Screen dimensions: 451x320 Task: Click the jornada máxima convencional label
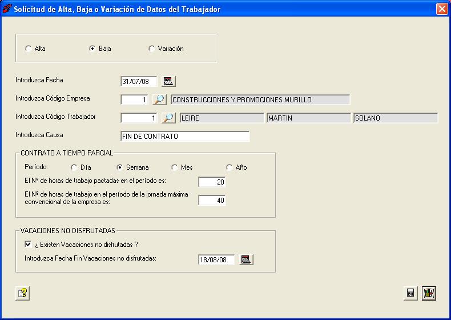pyautogui.click(x=106, y=198)
